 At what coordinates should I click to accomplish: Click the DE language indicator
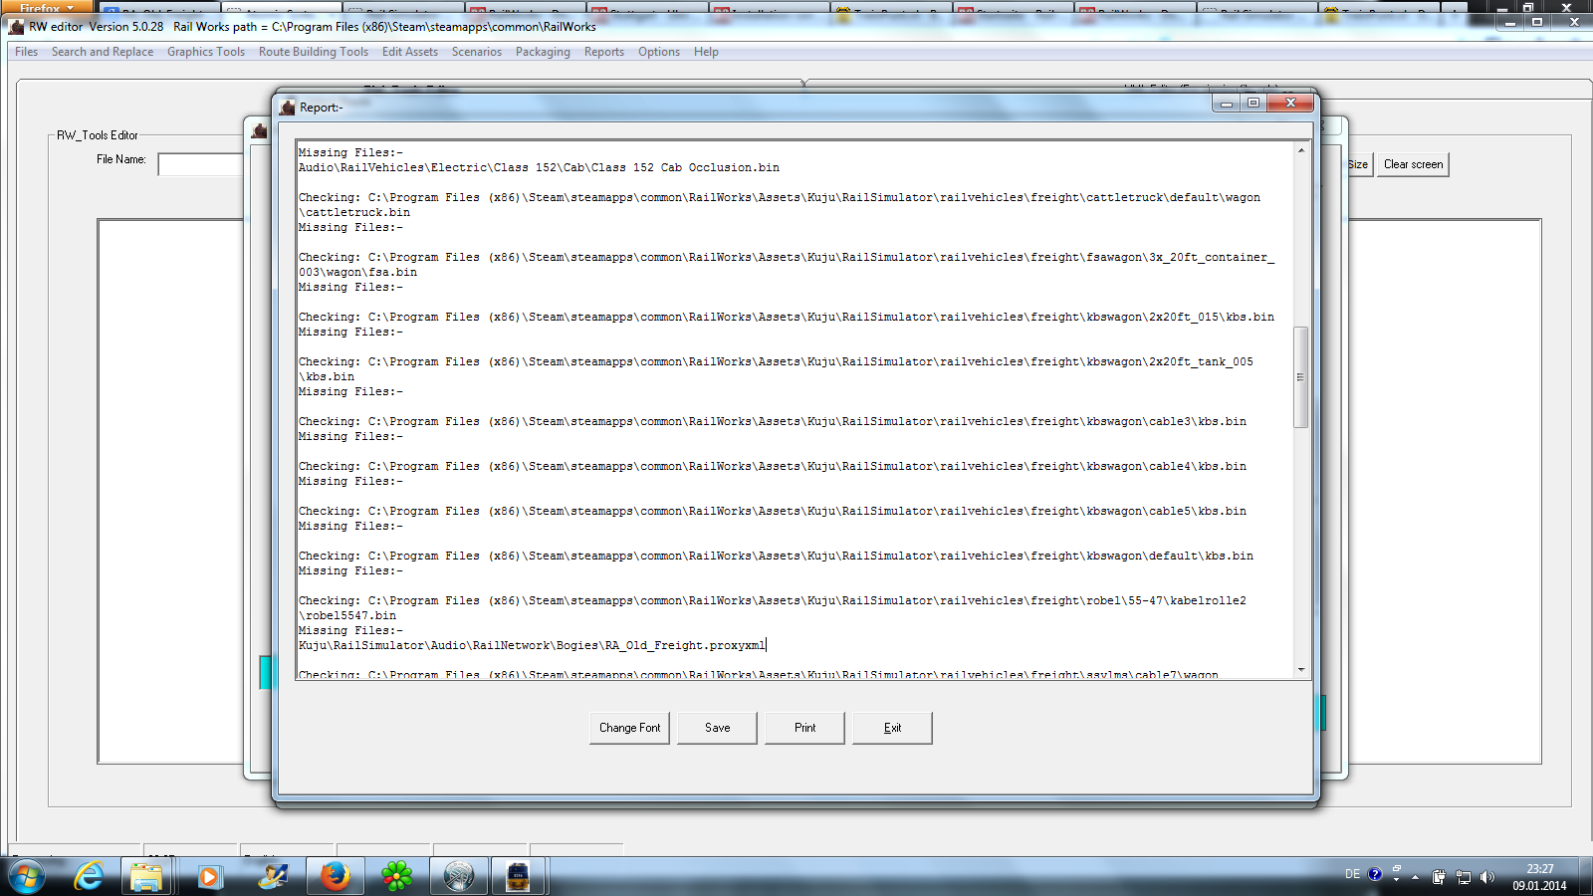tap(1352, 874)
